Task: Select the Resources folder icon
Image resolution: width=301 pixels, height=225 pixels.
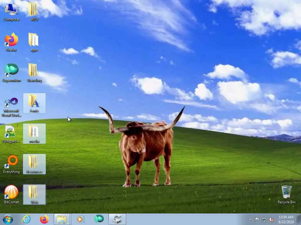Action: point(34,164)
